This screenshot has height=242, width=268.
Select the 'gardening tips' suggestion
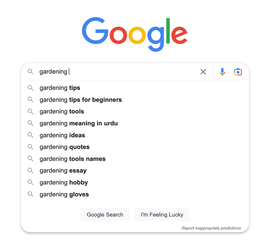[x=60, y=88]
